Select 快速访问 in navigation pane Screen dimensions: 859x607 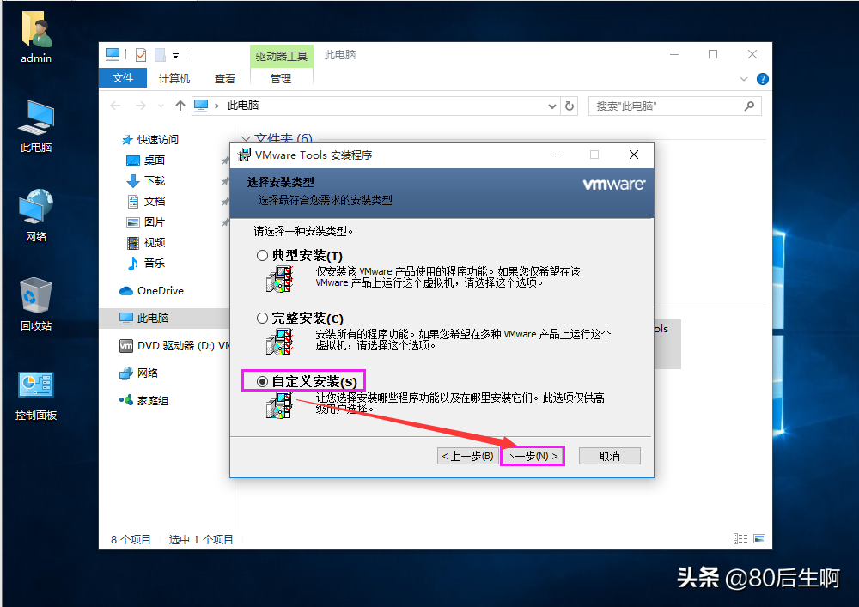click(x=150, y=140)
